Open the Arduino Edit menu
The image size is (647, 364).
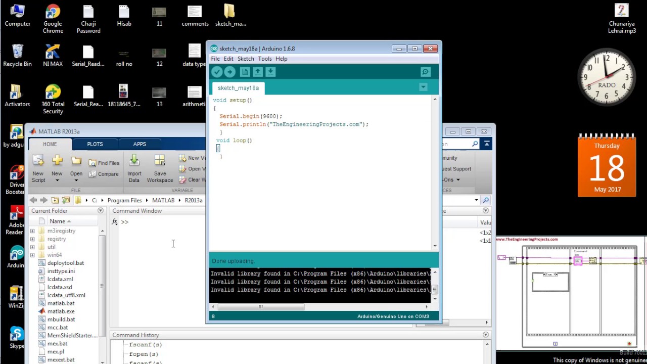point(228,59)
